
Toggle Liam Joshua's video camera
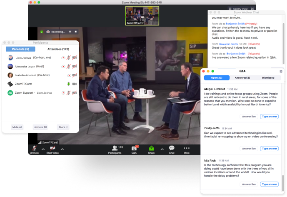pos(74,57)
